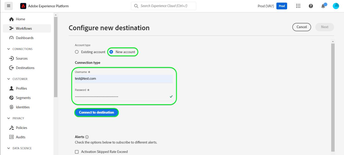Select the New account radio button
This screenshot has width=344, height=155.
pyautogui.click(x=111, y=52)
